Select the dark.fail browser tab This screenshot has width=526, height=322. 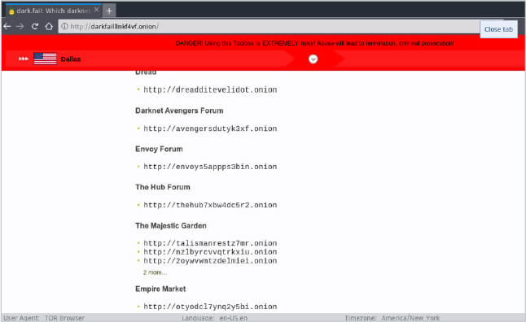click(x=54, y=11)
